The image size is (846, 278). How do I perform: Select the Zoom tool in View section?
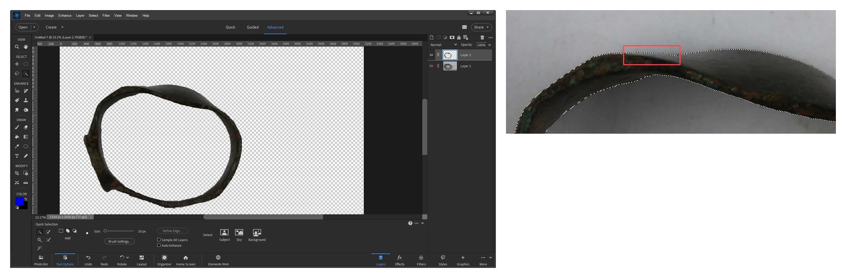coord(17,47)
